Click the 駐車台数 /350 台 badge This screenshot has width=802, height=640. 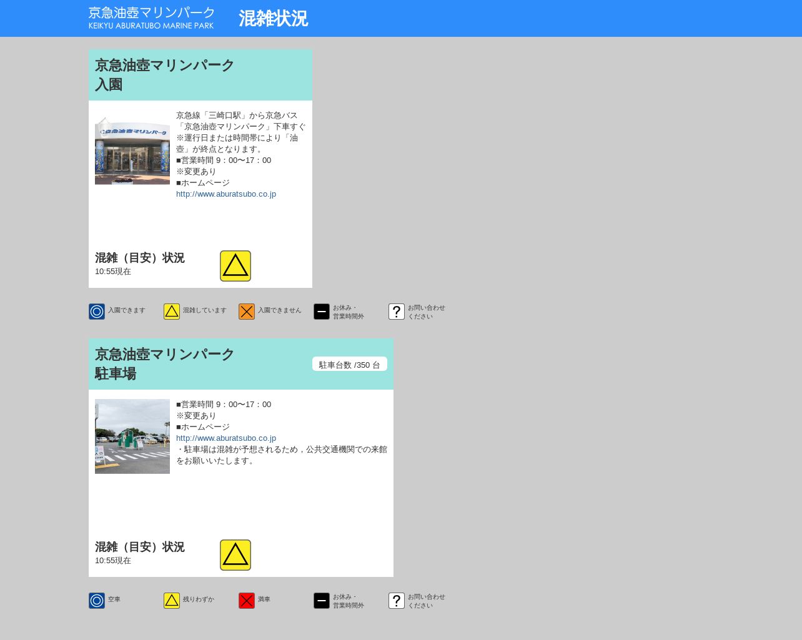(350, 365)
